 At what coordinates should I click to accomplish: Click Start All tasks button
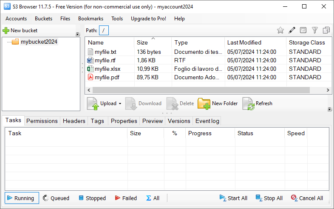[x=233, y=198]
